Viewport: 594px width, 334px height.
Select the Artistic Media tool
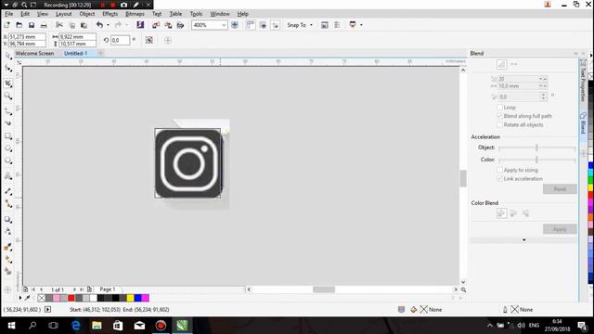coord(8,123)
